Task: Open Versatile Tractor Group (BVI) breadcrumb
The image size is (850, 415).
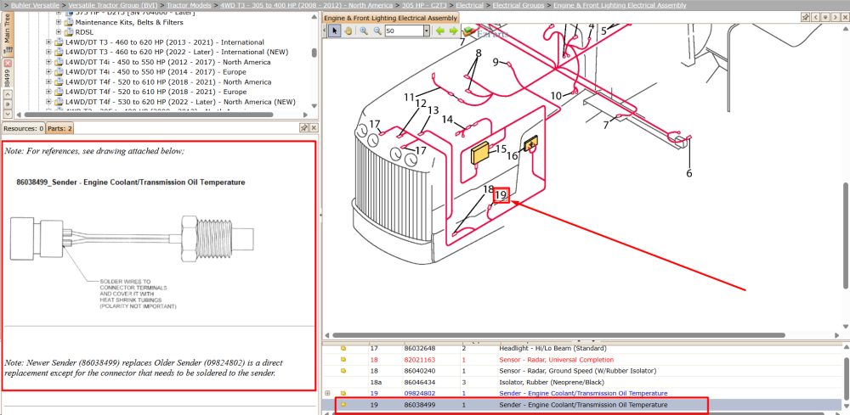Action: (x=113, y=5)
